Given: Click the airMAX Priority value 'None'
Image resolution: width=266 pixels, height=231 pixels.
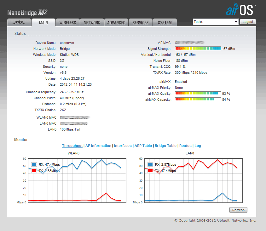Looking at the screenshot, I should [x=179, y=88].
